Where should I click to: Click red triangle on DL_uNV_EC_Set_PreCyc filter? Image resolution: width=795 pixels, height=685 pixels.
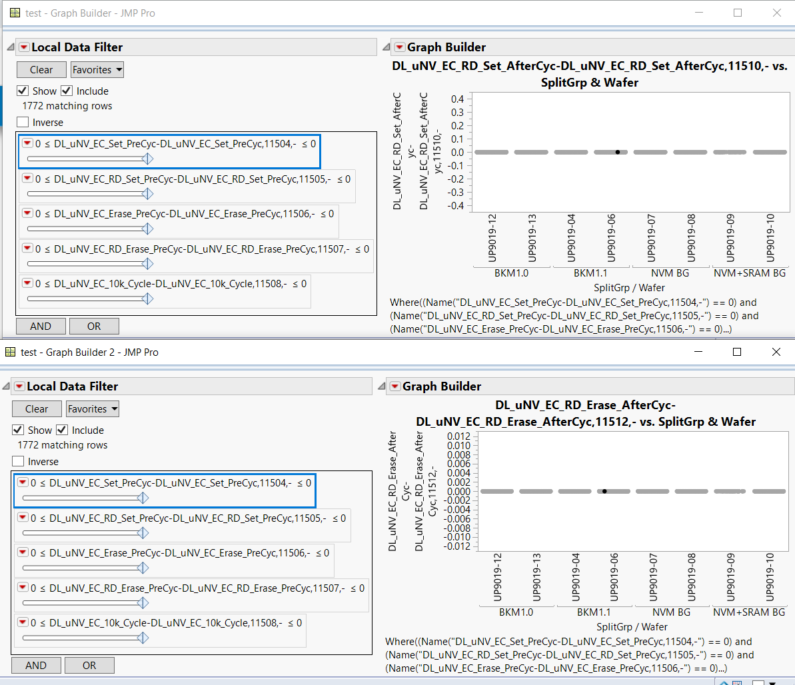[x=27, y=143]
